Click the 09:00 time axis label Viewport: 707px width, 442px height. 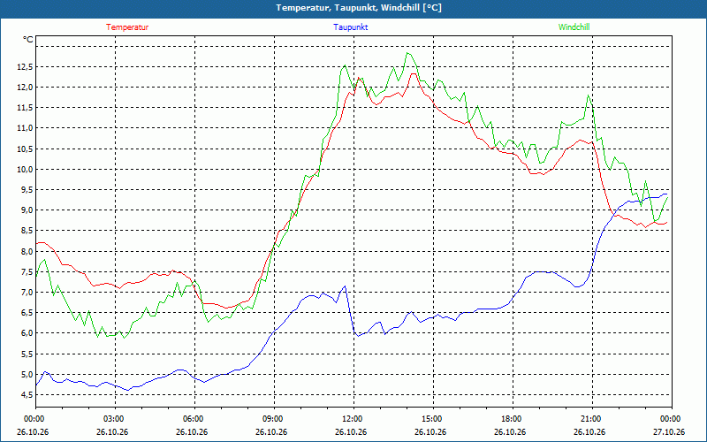pyautogui.click(x=274, y=419)
